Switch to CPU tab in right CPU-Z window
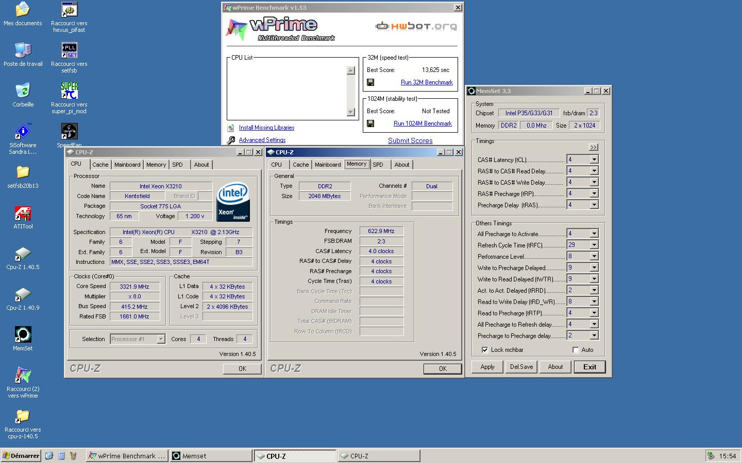Viewport: 742px width, 463px height. tap(277, 165)
